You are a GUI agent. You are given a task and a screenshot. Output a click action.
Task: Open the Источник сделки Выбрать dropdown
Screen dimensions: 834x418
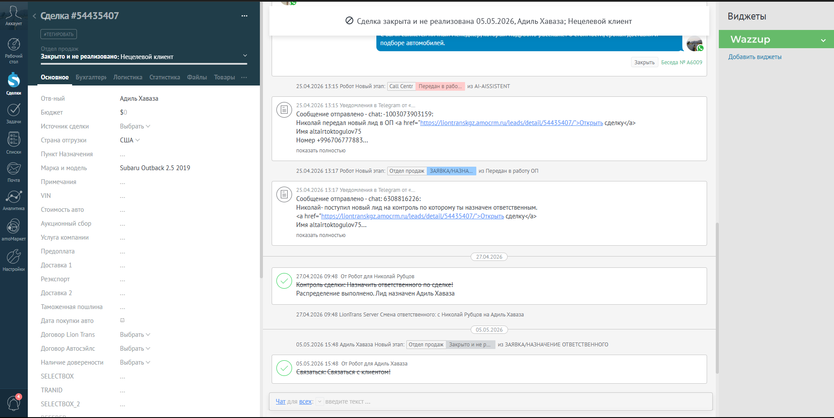pos(135,126)
